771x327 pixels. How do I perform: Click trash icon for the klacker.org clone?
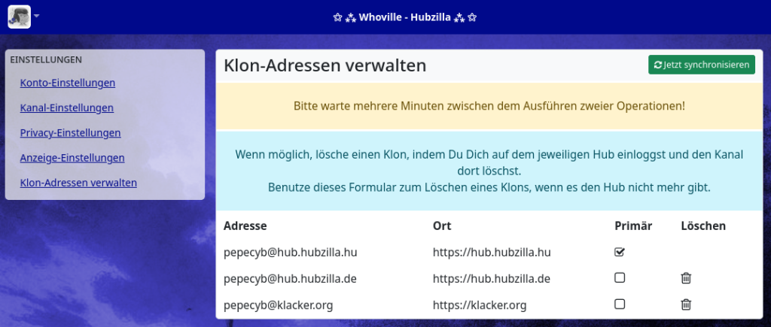(x=686, y=304)
